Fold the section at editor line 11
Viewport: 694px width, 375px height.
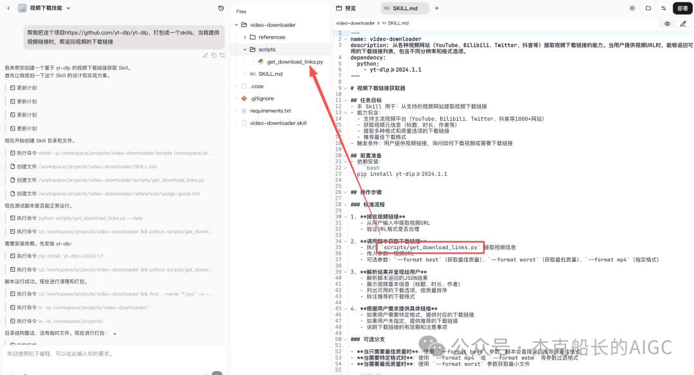[x=345, y=100]
